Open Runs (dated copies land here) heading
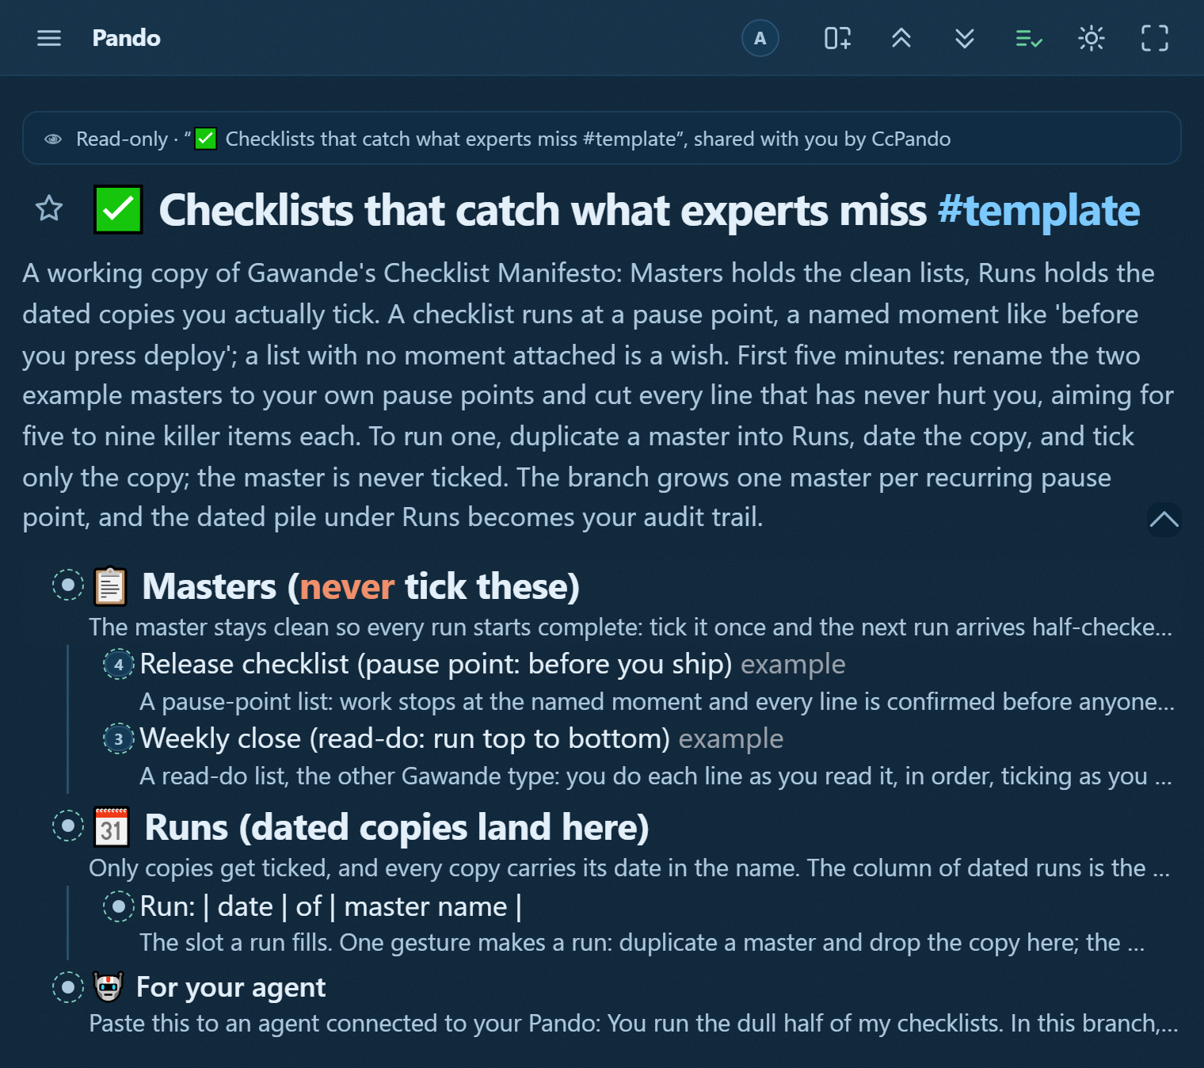Image resolution: width=1204 pixels, height=1068 pixels. click(x=397, y=828)
